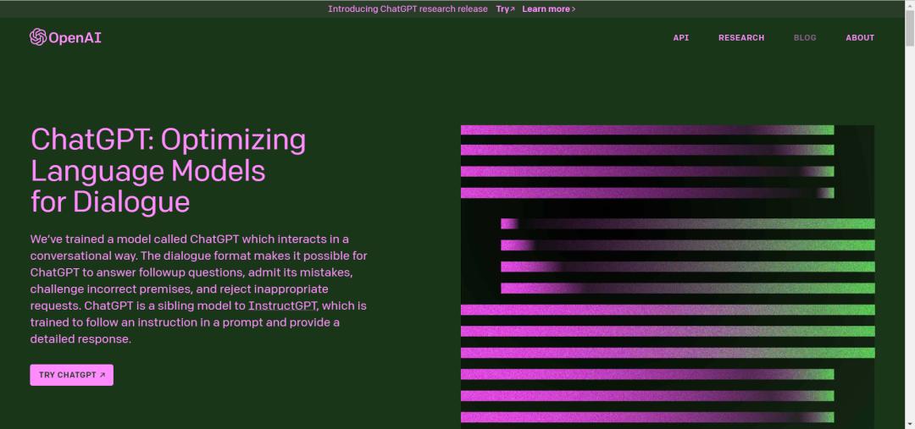Open the RESEARCH navigation link
The width and height of the screenshot is (915, 429).
pyautogui.click(x=741, y=38)
